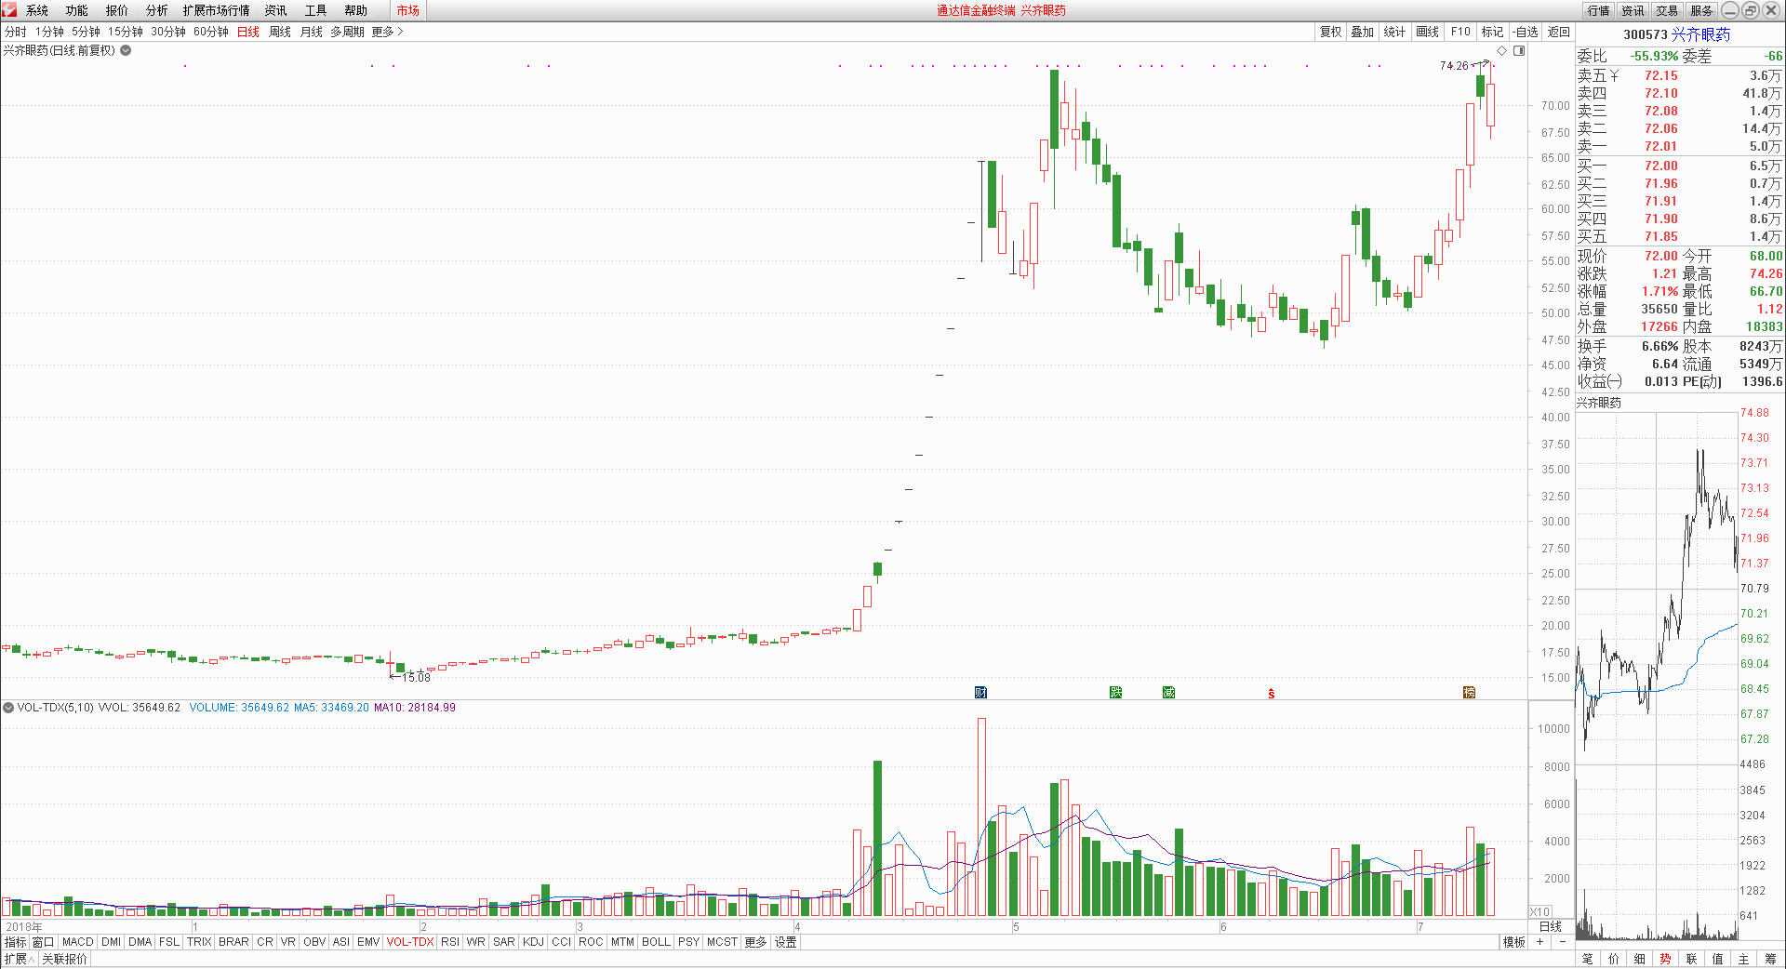1786x969 pixels.
Task: Click the blue 财 marker icon on chart
Action: click(980, 692)
